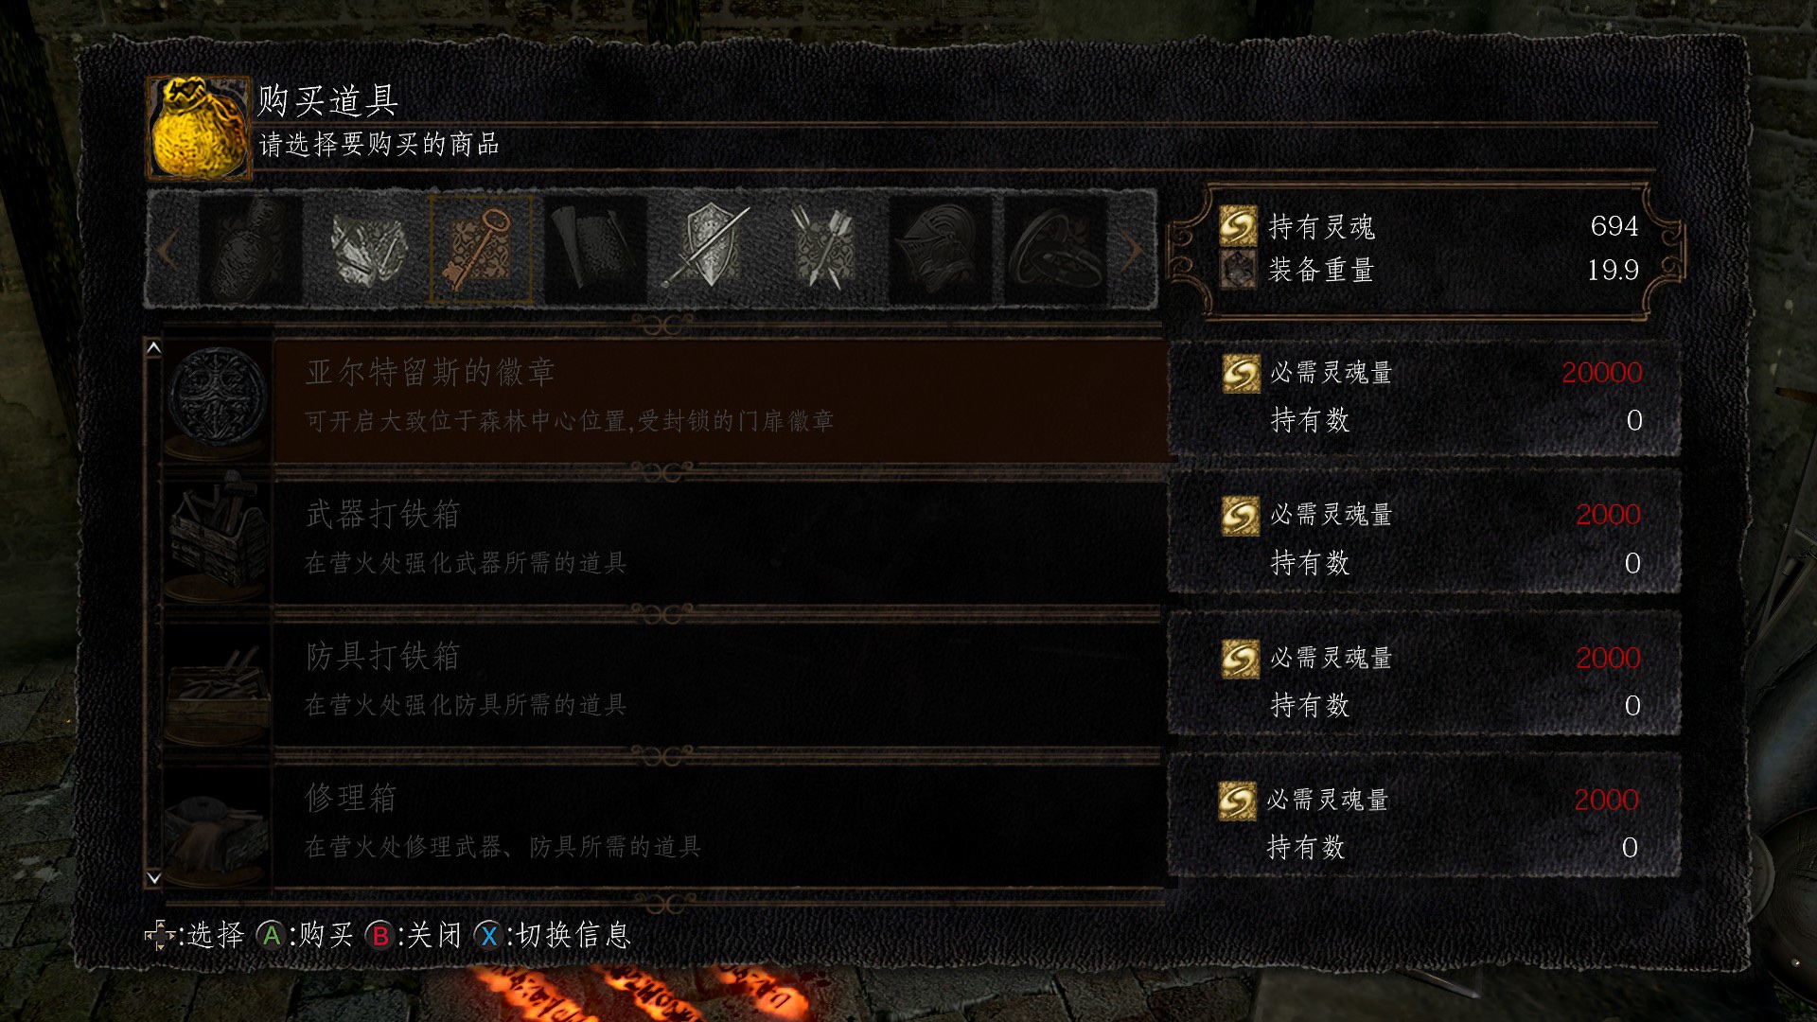Screen dimensions: 1817x1022
Task: Click the right category arrow
Action: [1132, 251]
